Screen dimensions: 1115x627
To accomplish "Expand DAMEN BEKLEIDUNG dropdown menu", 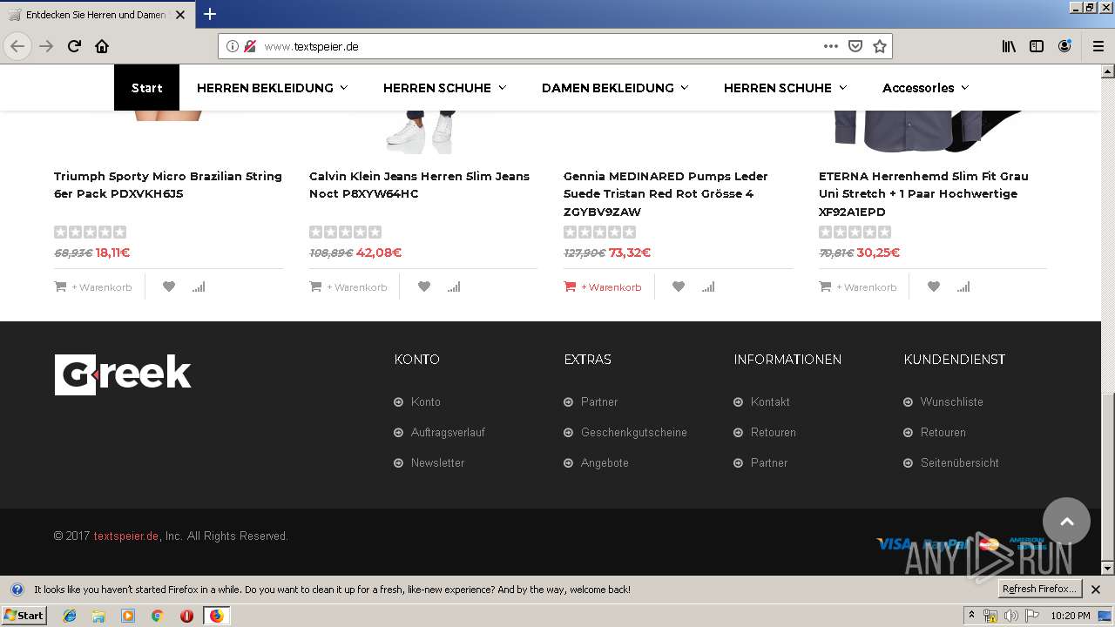I will pos(615,88).
